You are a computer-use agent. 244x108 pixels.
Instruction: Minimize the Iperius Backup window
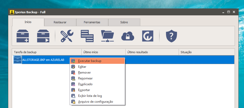click(x=223, y=12)
